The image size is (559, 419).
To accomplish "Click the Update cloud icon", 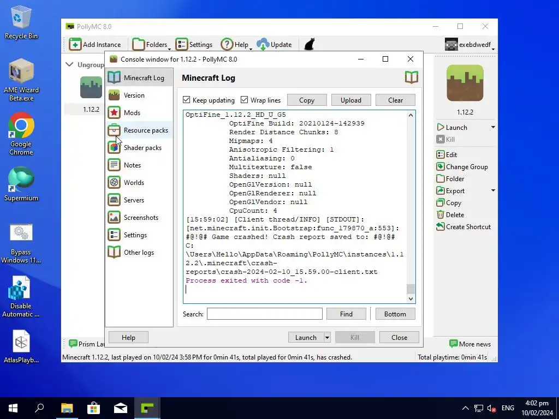I will 263,45.
